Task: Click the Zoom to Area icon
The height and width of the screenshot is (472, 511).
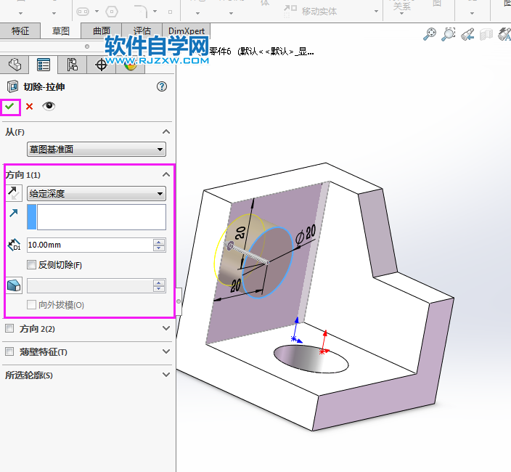Action: point(449,34)
